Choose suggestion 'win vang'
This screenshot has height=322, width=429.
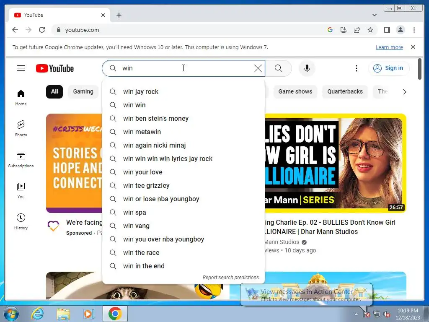183,226
